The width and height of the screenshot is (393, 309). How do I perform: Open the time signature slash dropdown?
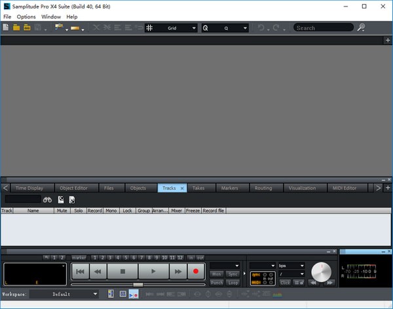pyautogui.click(x=291, y=274)
